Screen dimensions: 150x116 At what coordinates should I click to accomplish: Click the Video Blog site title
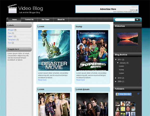pos(30,8)
